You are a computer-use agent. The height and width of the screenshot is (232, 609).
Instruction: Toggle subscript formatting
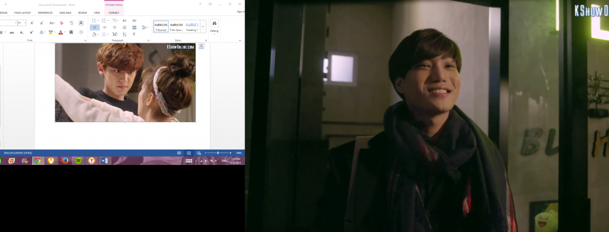pyautogui.click(x=22, y=33)
